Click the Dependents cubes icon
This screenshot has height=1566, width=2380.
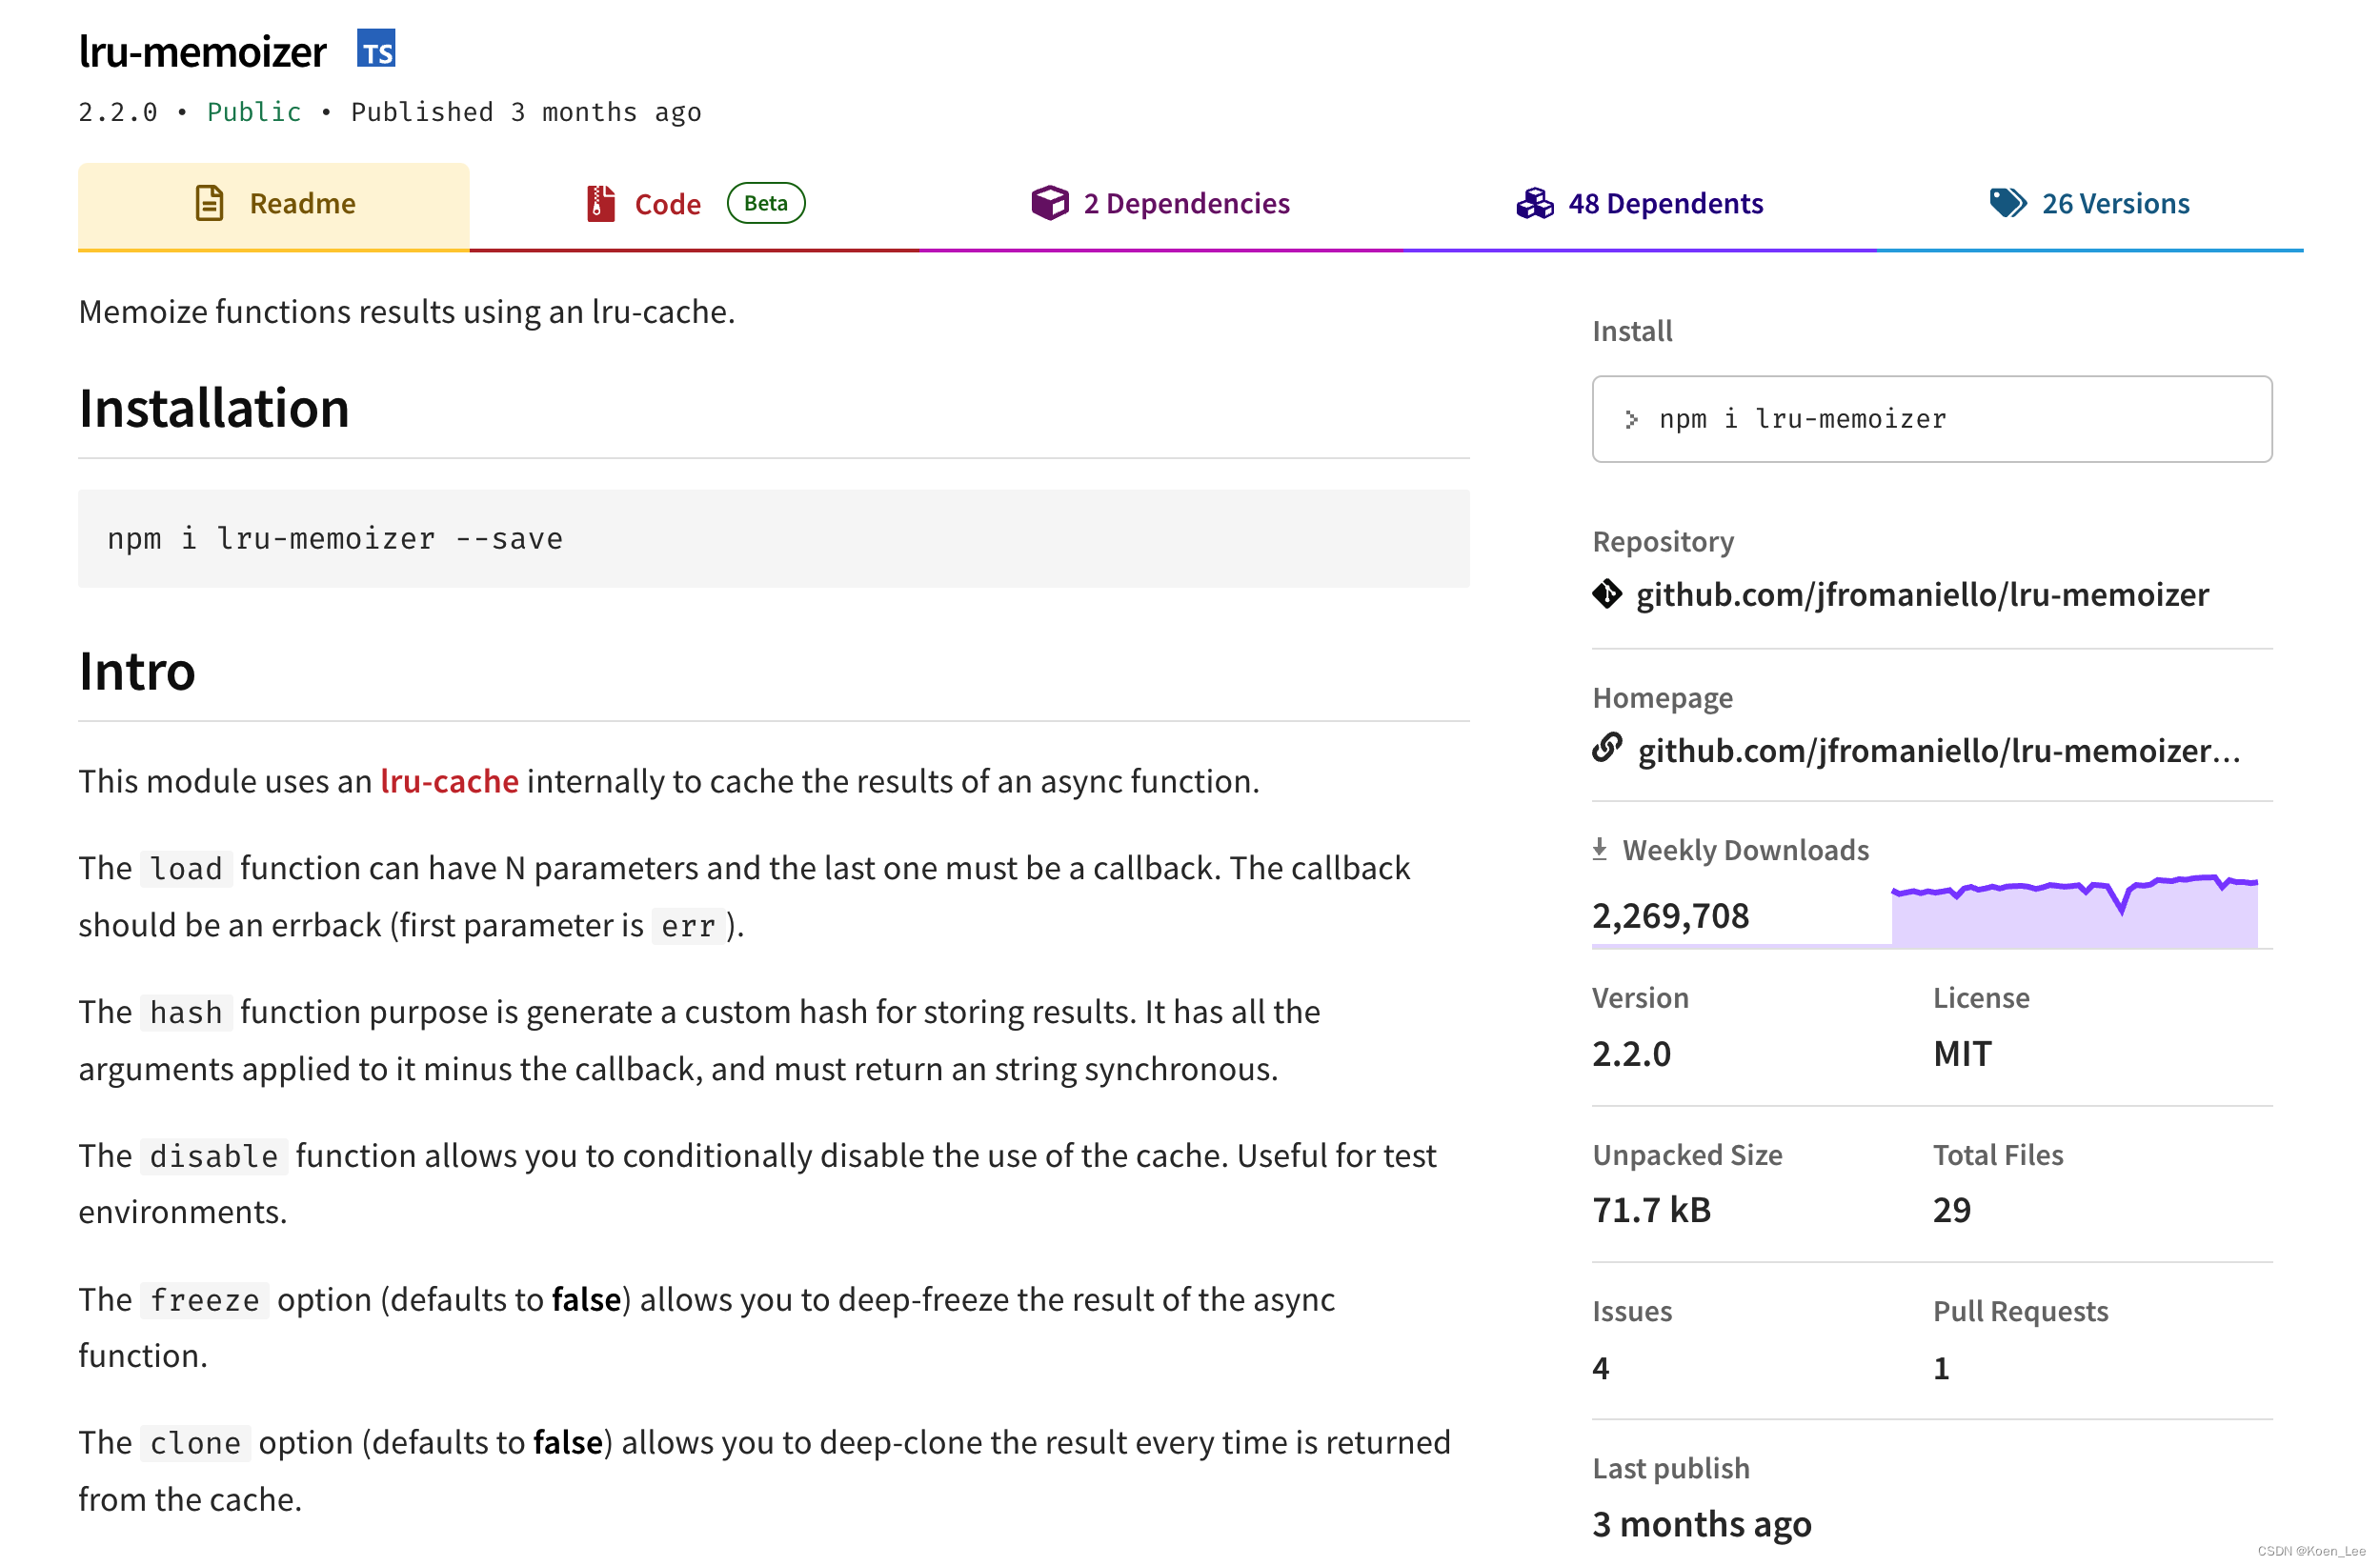coord(1534,203)
